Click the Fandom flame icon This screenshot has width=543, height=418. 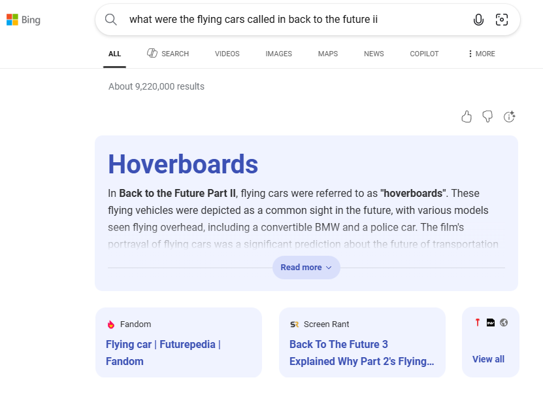(x=111, y=324)
